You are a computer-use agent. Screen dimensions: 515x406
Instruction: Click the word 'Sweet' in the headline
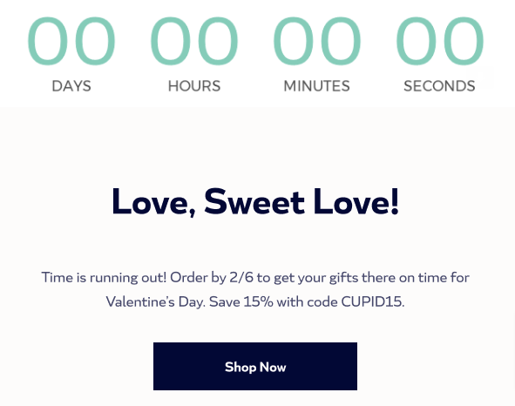click(254, 201)
